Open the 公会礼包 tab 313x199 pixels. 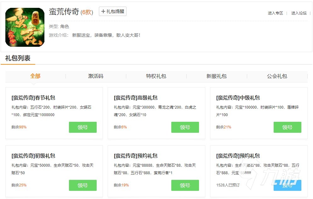(277, 76)
